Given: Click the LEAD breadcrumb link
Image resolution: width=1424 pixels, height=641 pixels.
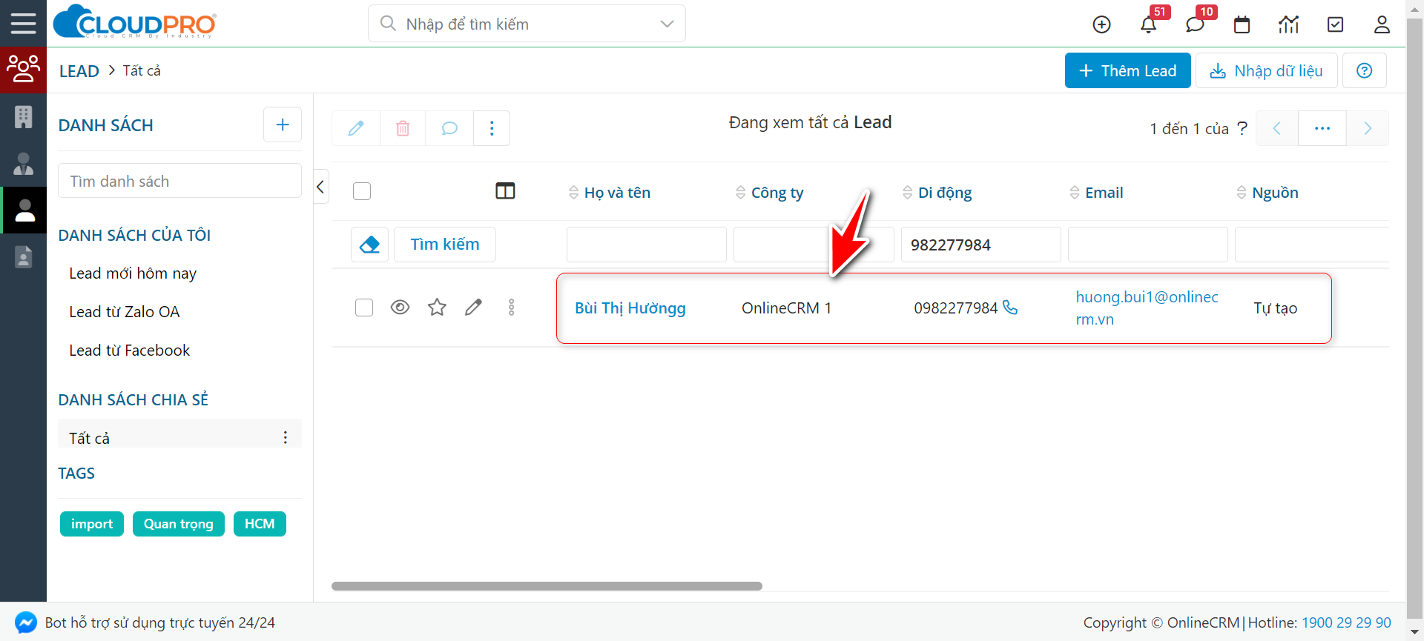Looking at the screenshot, I should pos(79,71).
